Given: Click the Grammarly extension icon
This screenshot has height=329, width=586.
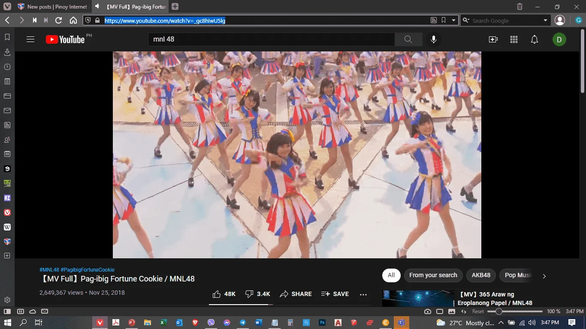Looking at the screenshot, I should (x=578, y=20).
